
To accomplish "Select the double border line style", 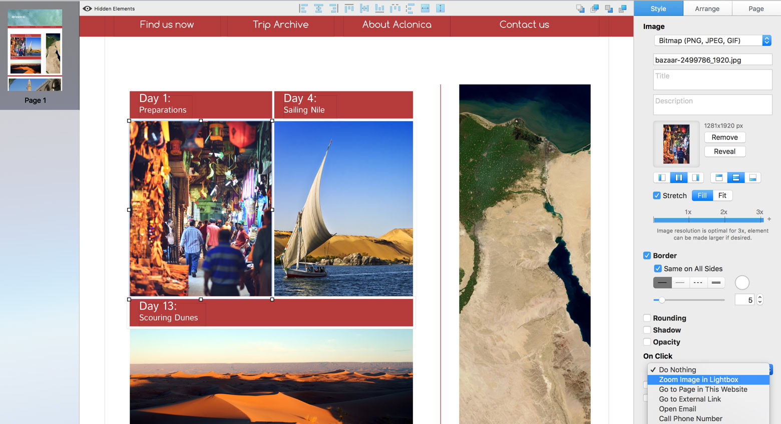I will [716, 282].
